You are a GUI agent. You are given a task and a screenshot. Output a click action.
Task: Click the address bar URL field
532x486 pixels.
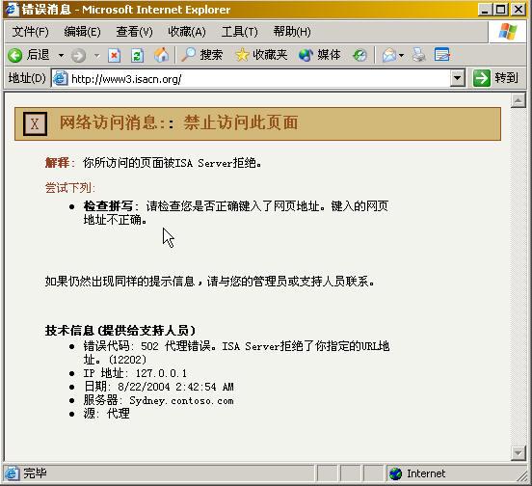[259, 79]
